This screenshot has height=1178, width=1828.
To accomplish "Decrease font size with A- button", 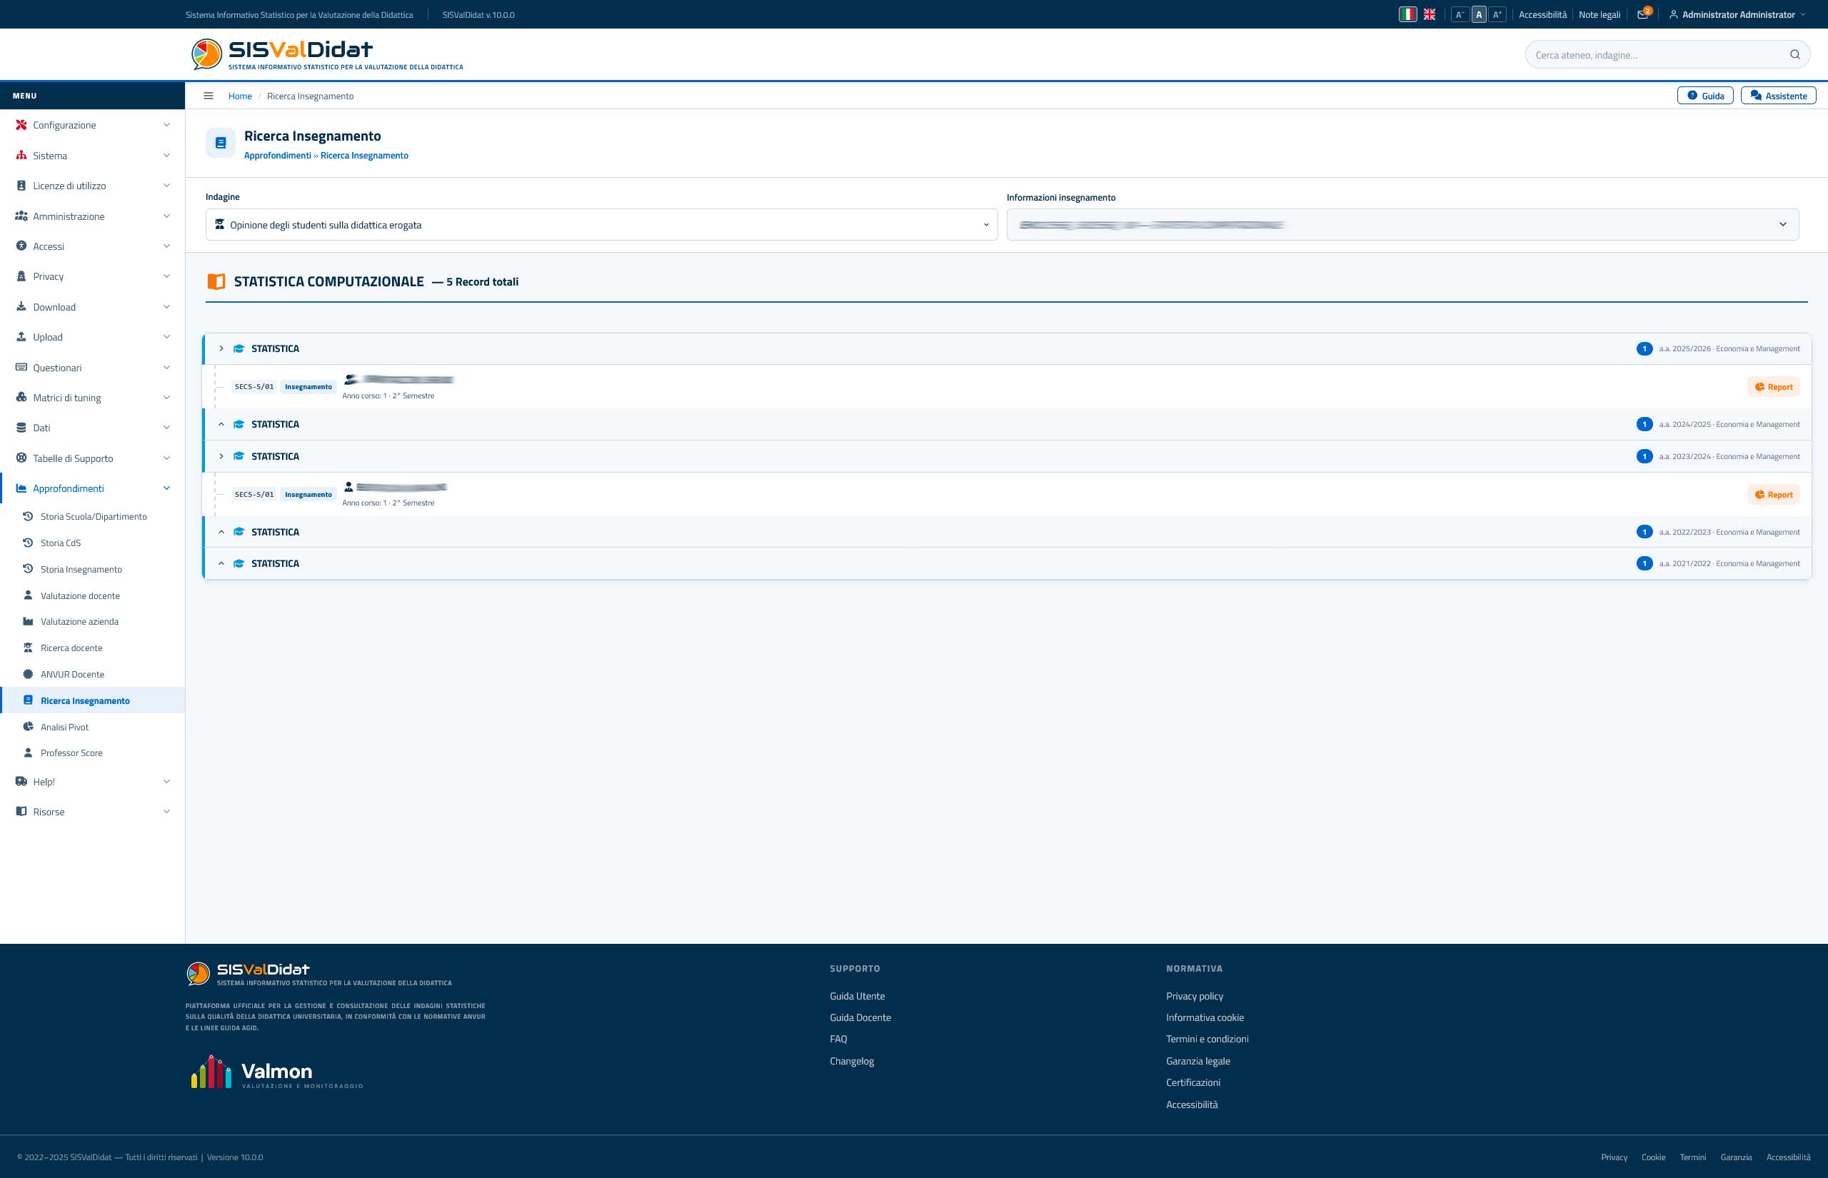I will 1460,14.
